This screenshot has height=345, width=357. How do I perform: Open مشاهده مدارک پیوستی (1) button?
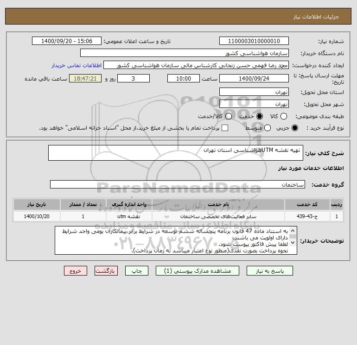point(198,271)
